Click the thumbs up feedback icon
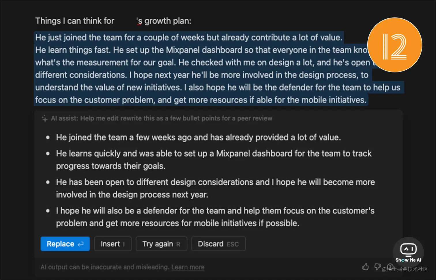This screenshot has height=280, width=436. point(365,267)
